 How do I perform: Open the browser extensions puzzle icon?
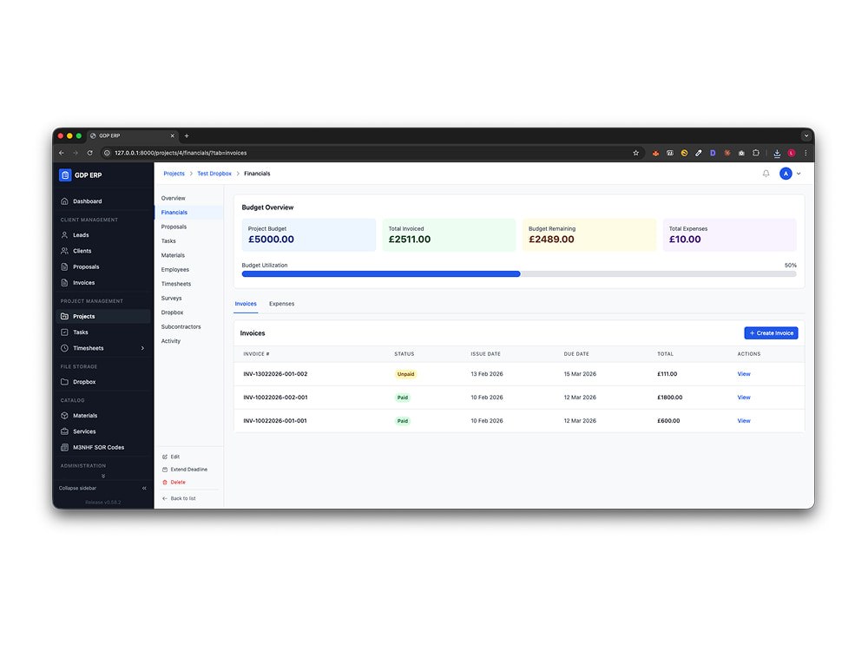pyautogui.click(x=756, y=153)
